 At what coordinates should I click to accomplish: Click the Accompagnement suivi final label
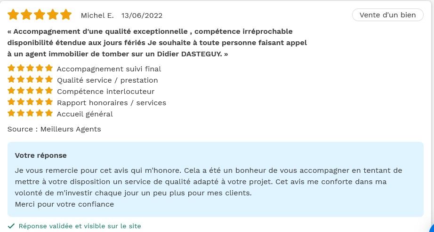click(x=109, y=69)
